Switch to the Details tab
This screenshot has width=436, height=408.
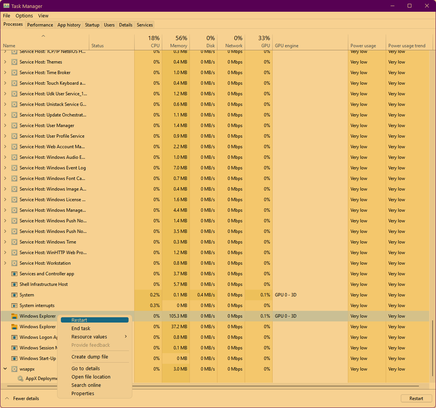pos(126,25)
